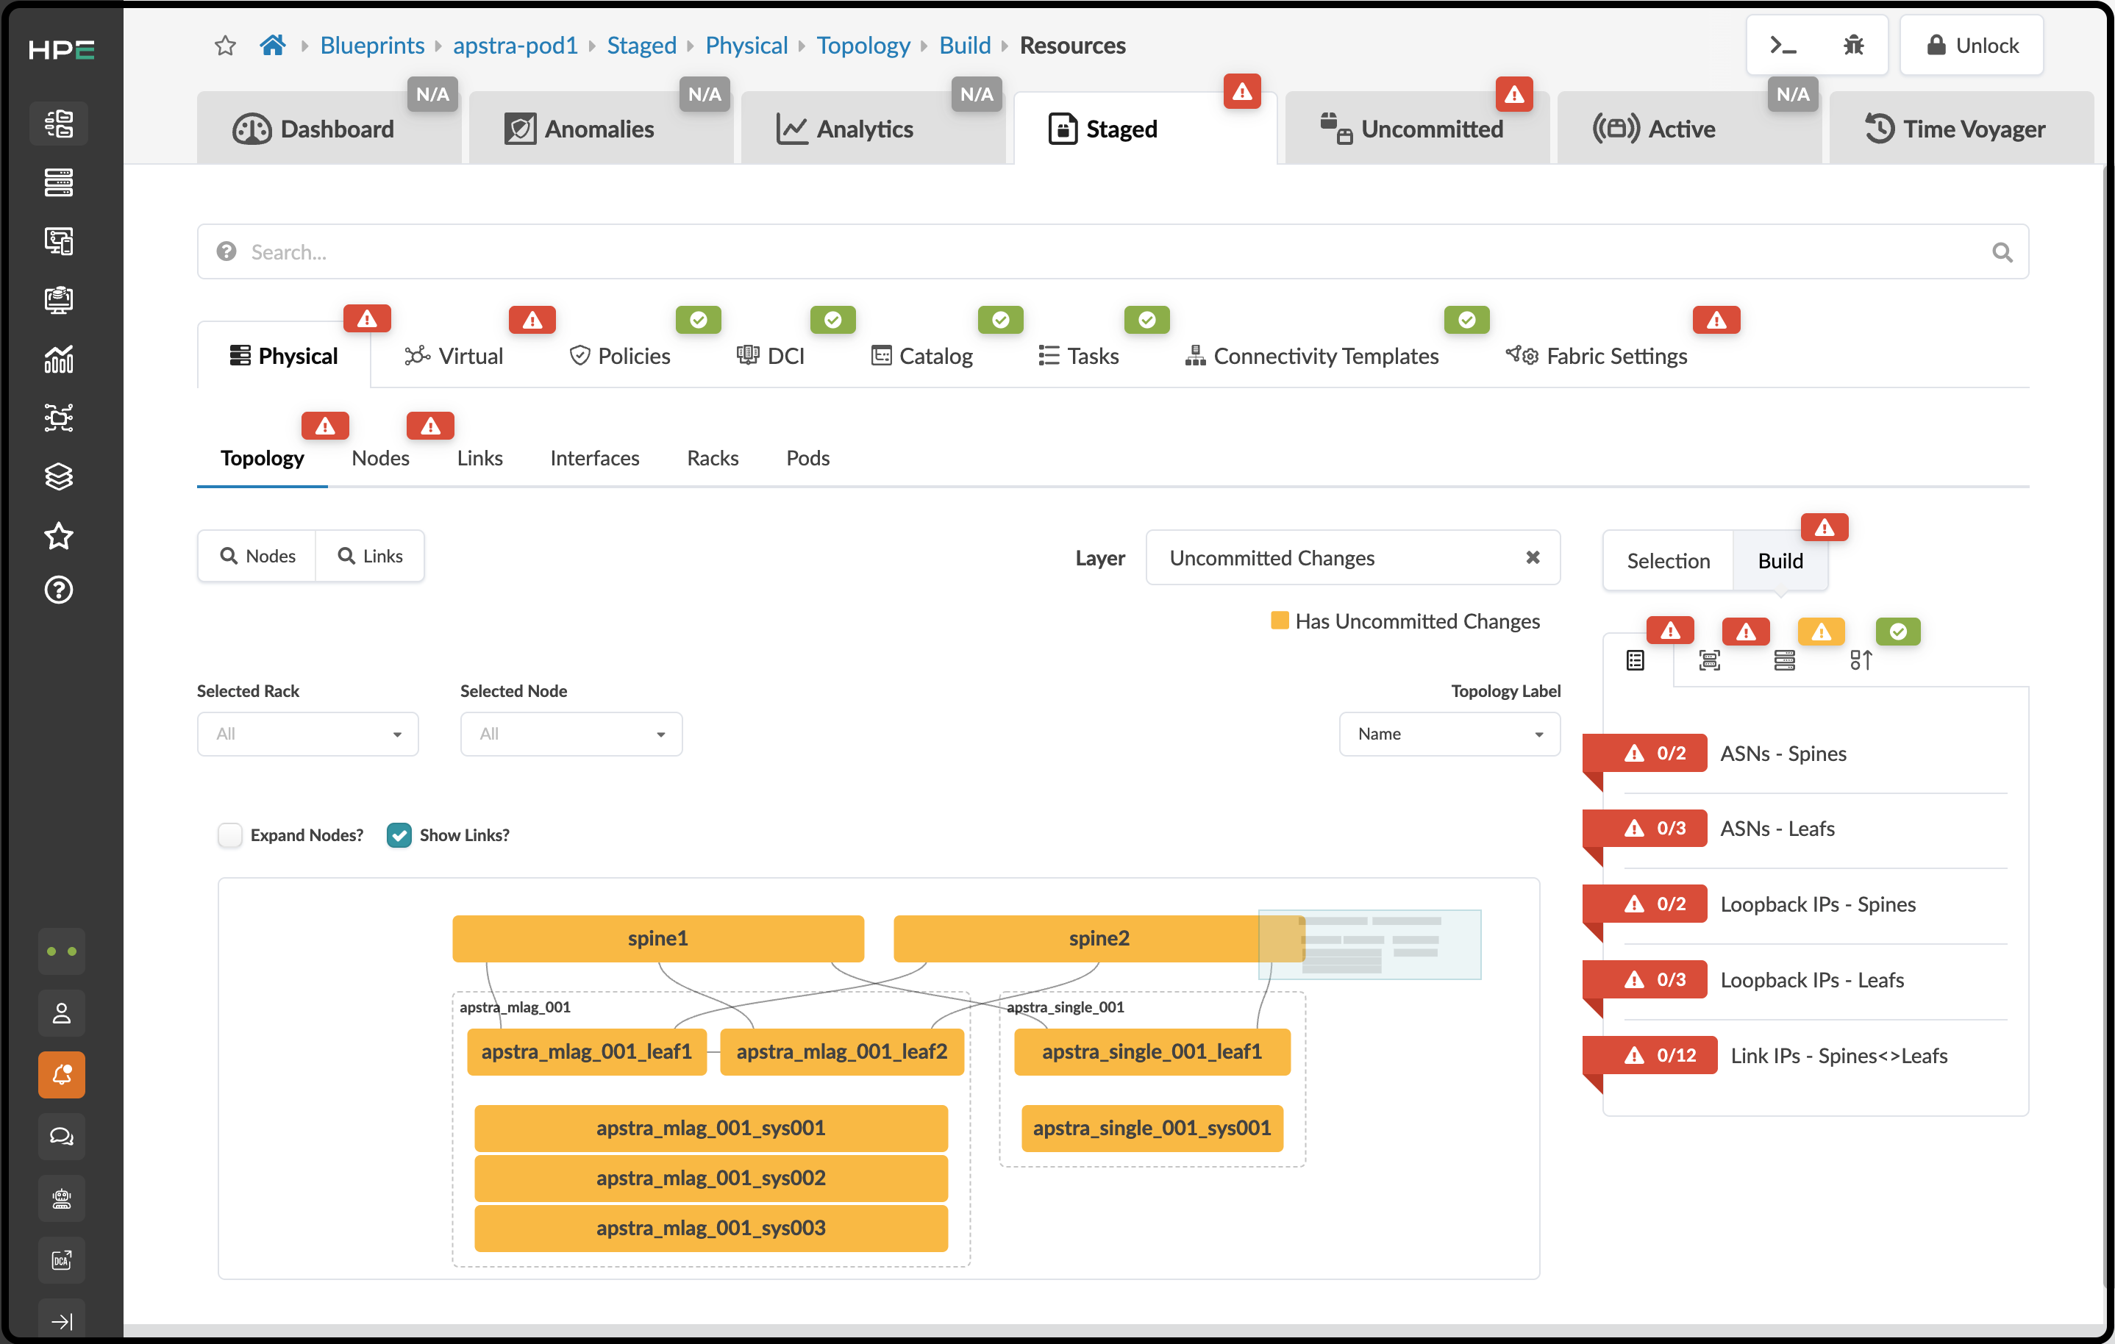Open the Fabric Settings tab
This screenshot has width=2115, height=1344.
pos(1596,356)
